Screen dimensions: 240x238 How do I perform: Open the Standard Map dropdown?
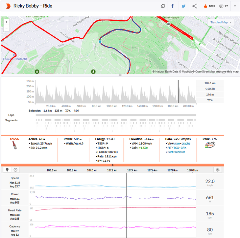coord(221,23)
